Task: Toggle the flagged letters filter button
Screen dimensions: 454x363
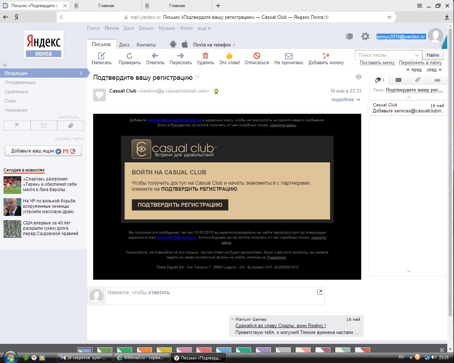Action: [x=17, y=125]
